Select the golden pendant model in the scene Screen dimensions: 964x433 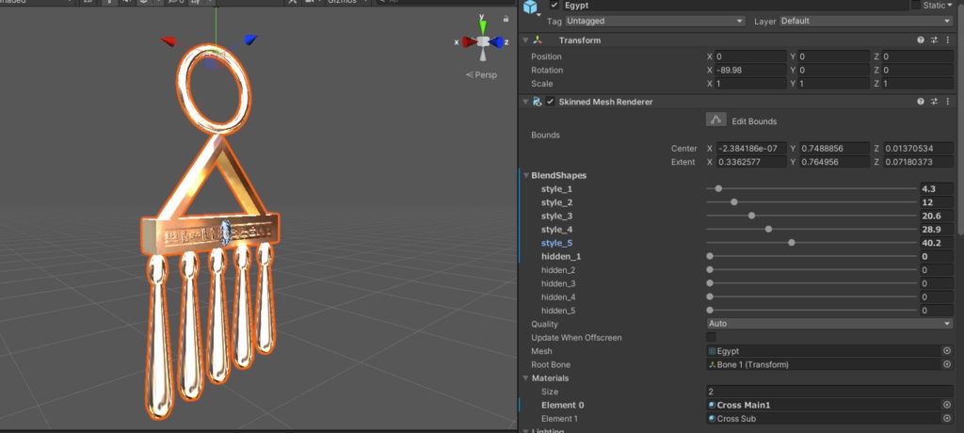coord(209,232)
